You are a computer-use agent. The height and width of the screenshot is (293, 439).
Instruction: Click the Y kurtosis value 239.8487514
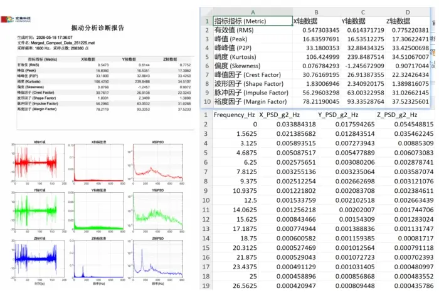click(366, 57)
